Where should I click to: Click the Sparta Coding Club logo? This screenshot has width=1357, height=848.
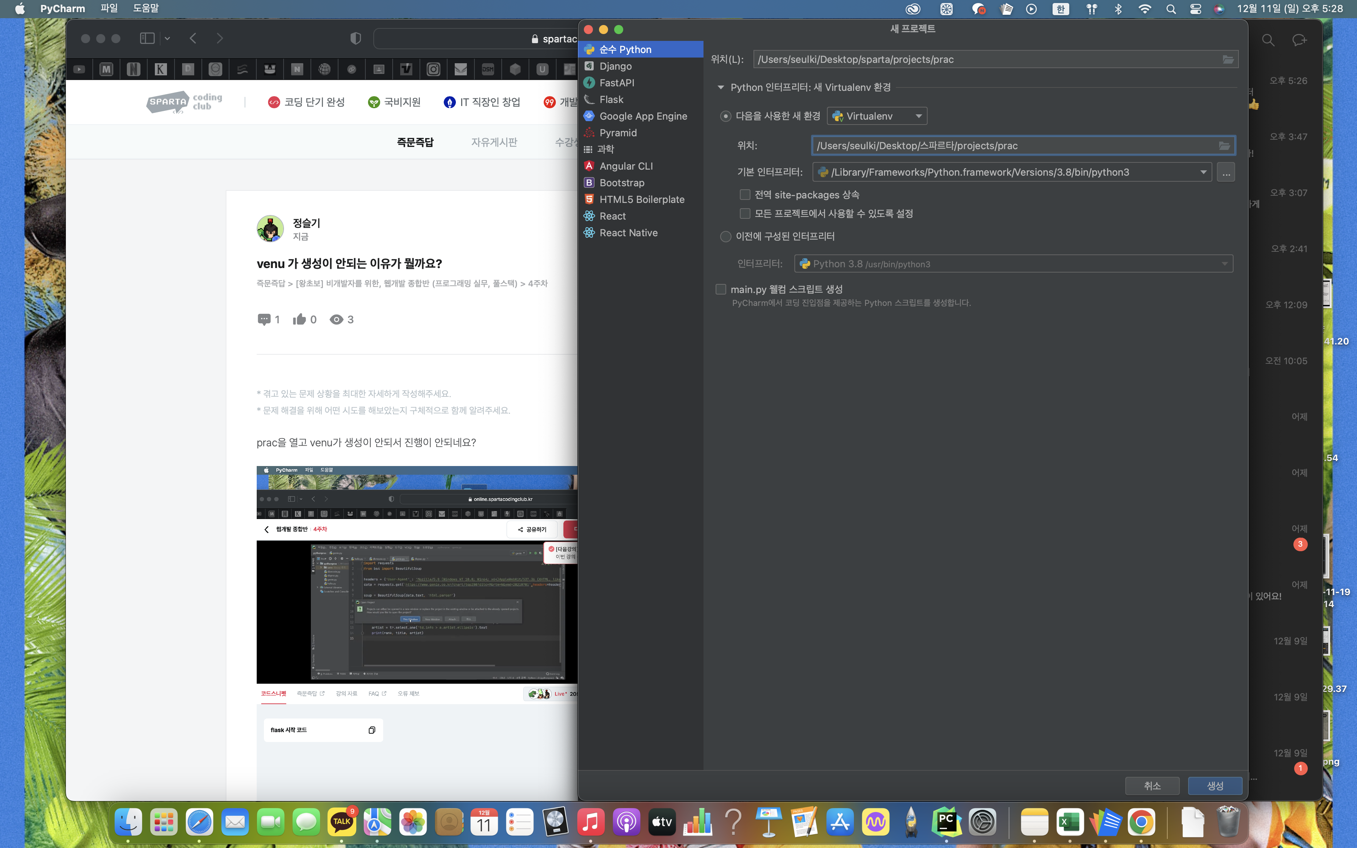click(184, 102)
